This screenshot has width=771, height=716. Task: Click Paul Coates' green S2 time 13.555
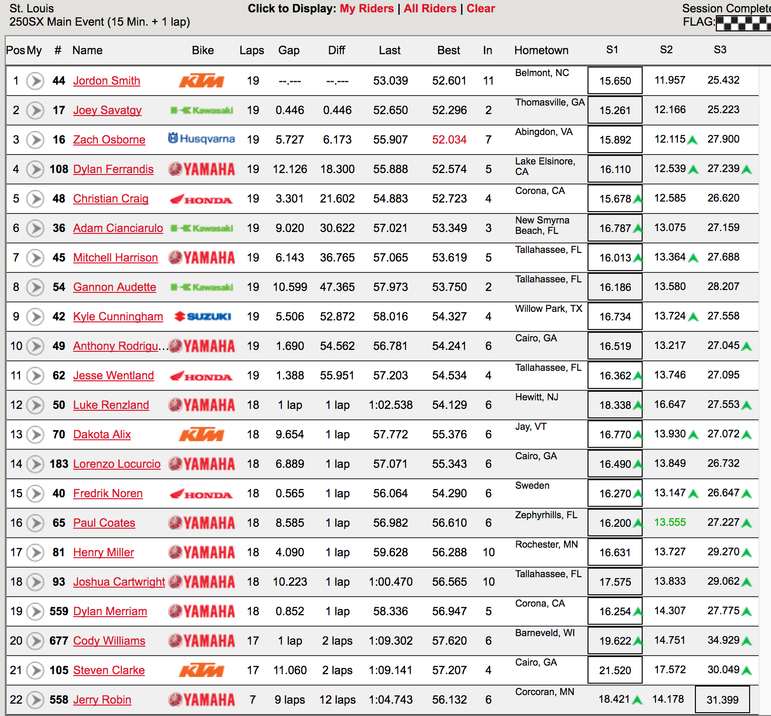pyautogui.click(x=670, y=522)
